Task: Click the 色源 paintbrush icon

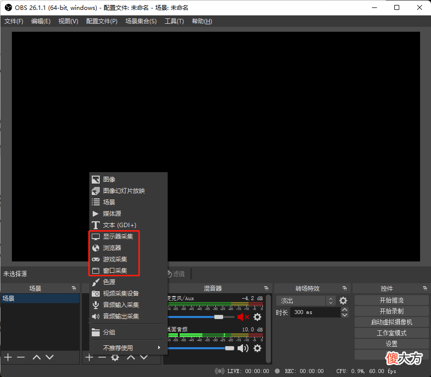Action: [95, 282]
